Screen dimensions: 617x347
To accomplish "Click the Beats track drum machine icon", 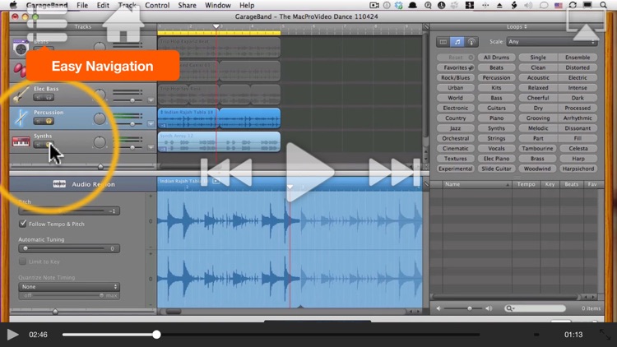I will (21, 48).
